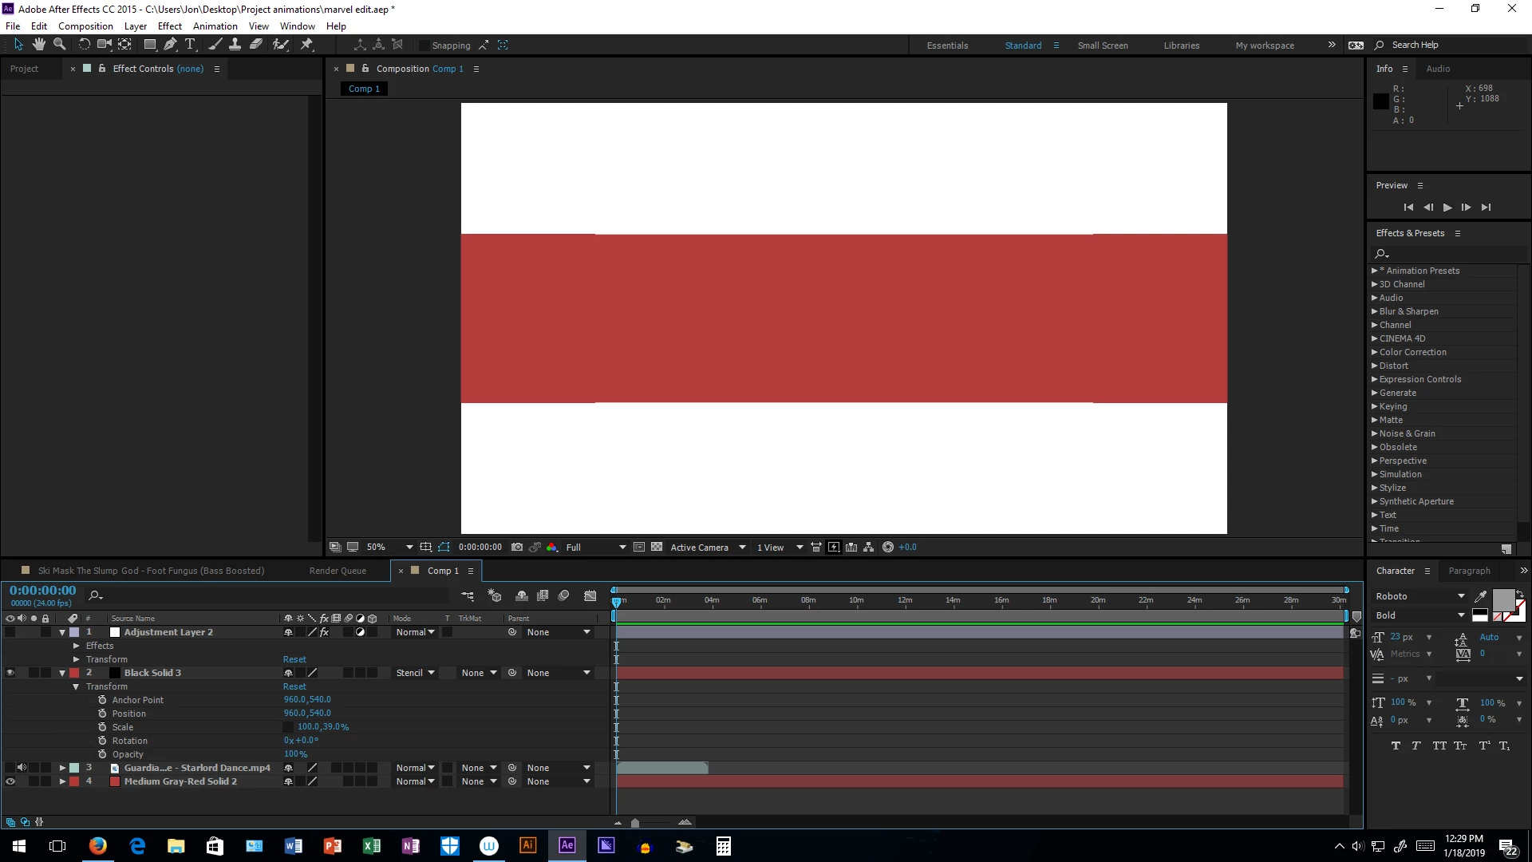Image resolution: width=1532 pixels, height=862 pixels.
Task: Select the Horizontal Type tool
Action: click(x=190, y=45)
